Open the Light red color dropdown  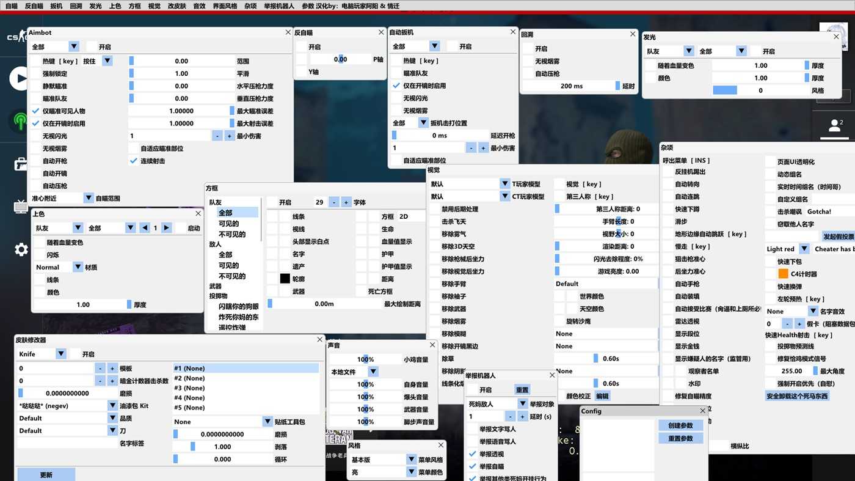788,249
